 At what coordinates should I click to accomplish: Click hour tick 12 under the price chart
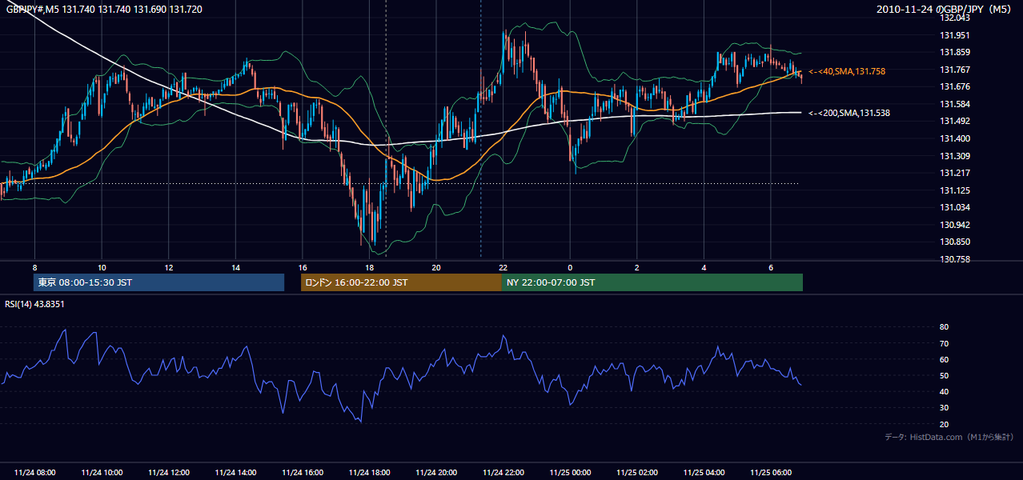pos(169,267)
